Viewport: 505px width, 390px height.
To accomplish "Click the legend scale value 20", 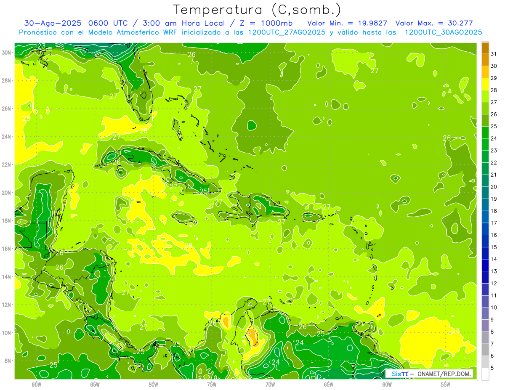I will click(x=494, y=187).
